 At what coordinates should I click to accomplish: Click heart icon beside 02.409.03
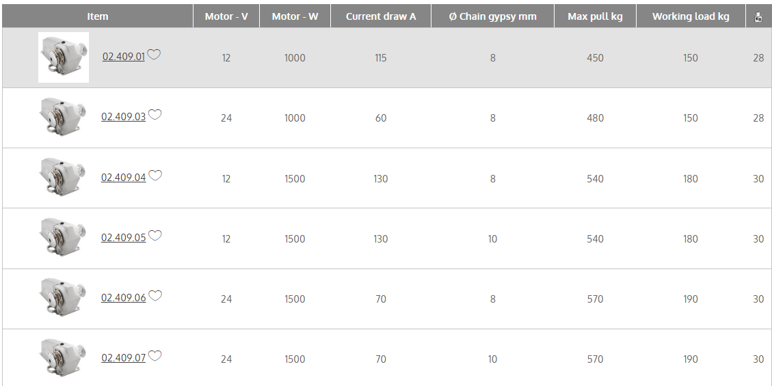pos(155,115)
